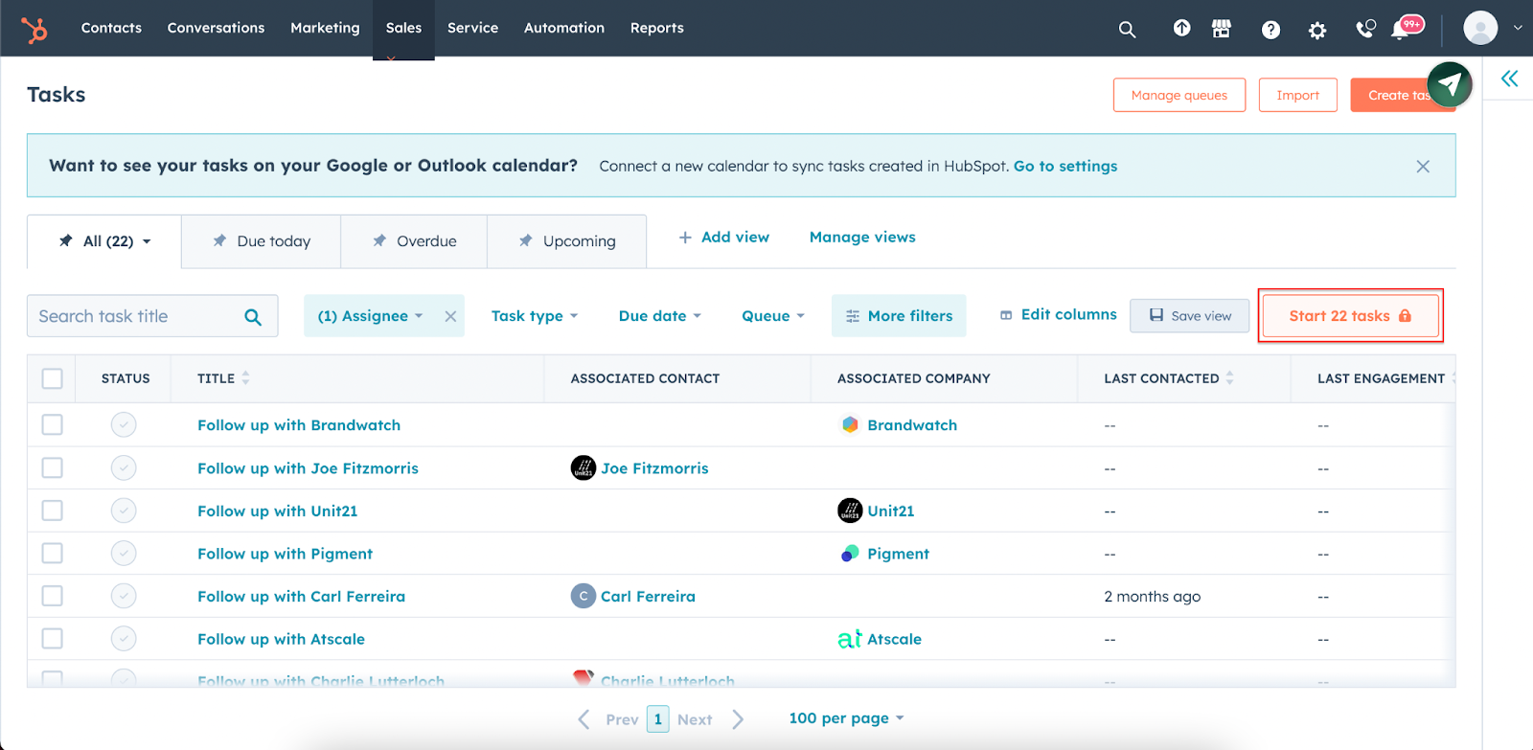Remove the Assignee filter
The height and width of the screenshot is (750, 1533).
pyautogui.click(x=450, y=316)
